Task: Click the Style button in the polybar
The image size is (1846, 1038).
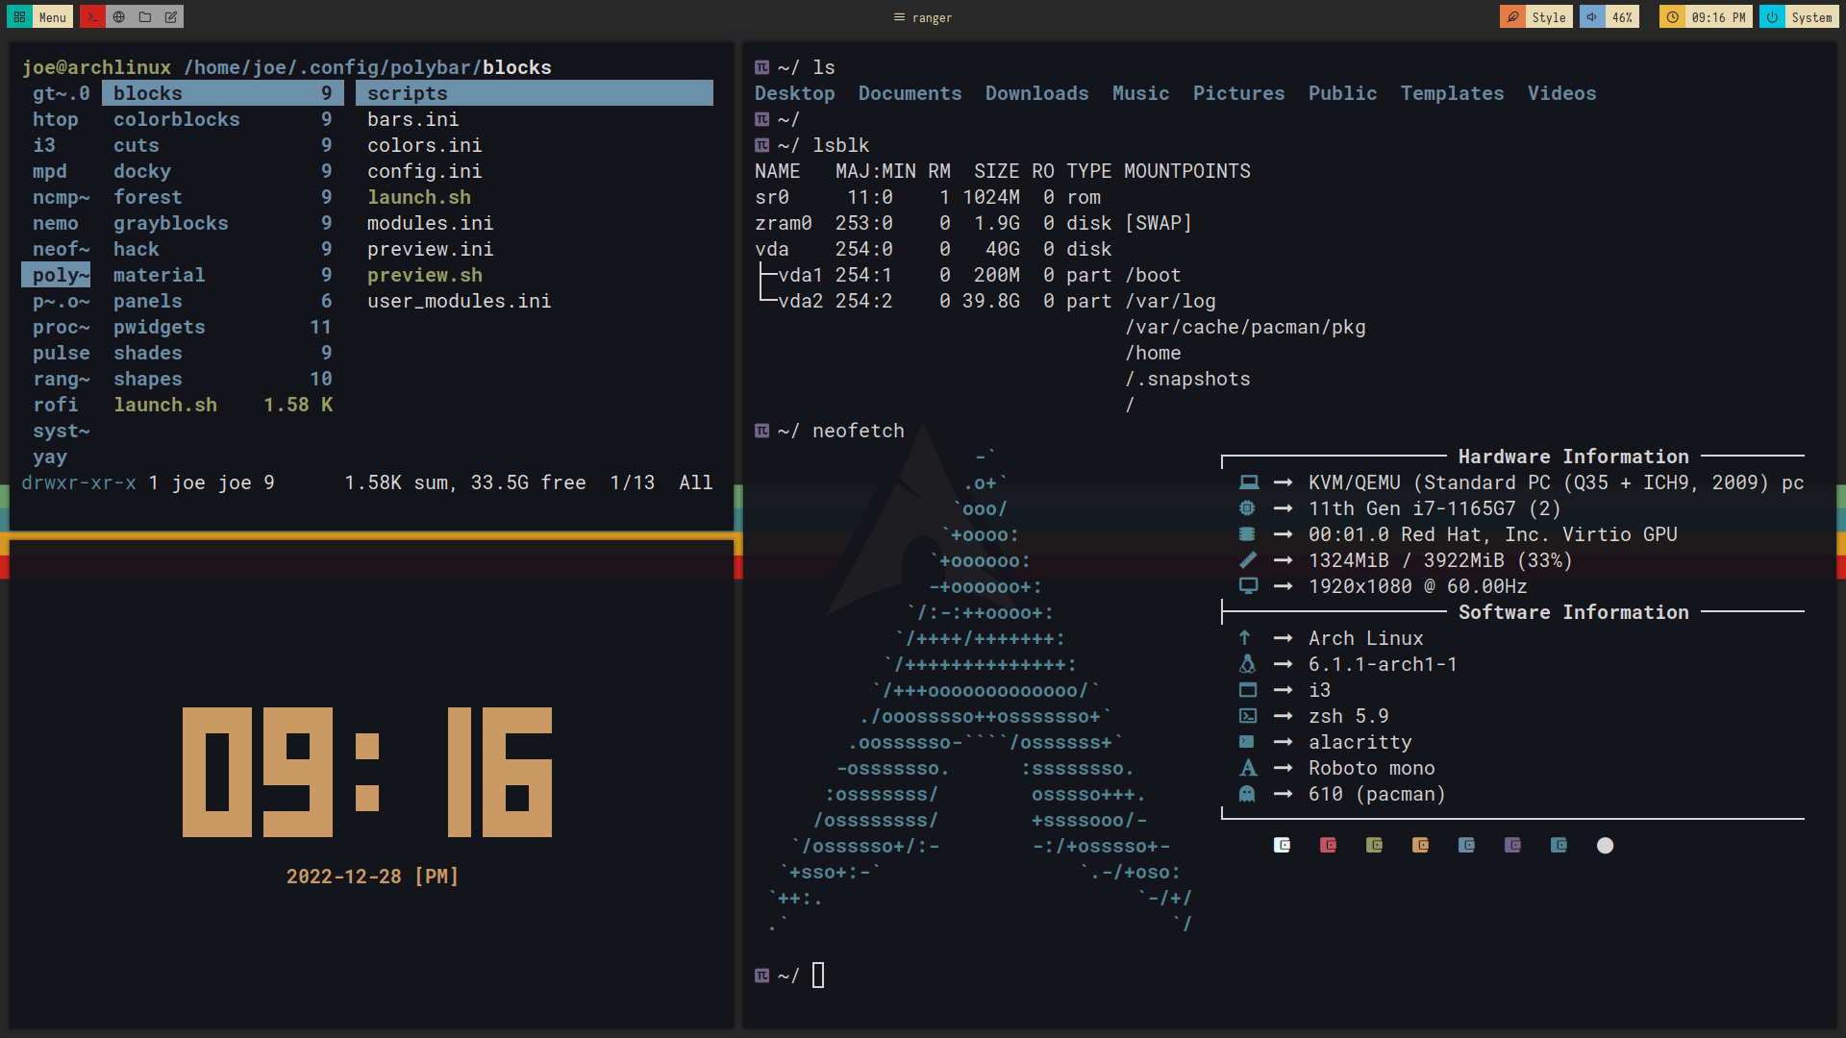Action: [1548, 16]
